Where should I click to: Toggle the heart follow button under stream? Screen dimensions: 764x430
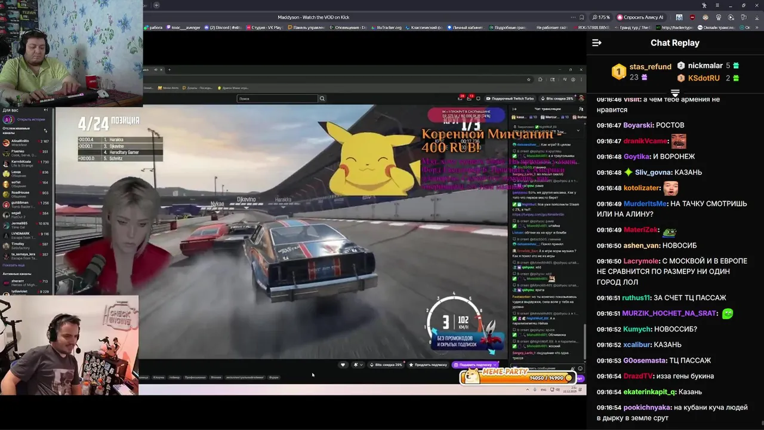(343, 364)
